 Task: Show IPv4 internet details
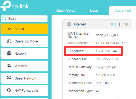[114, 24]
